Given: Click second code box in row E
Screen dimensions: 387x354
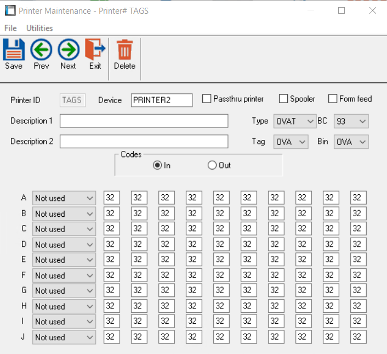Looking at the screenshot, I should click(139, 260).
